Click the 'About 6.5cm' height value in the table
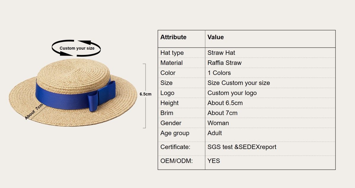The width and height of the screenshot is (355, 188). (x=225, y=103)
